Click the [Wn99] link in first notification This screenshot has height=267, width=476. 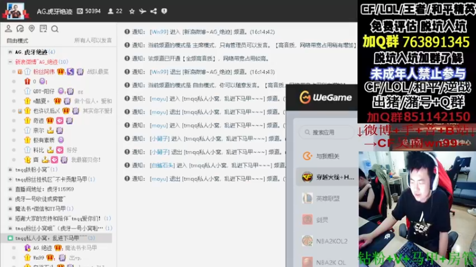[x=159, y=32]
